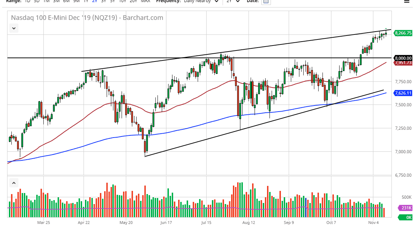The image size is (416, 225).
Task: Change range to 3Y
Action: [103, 1]
